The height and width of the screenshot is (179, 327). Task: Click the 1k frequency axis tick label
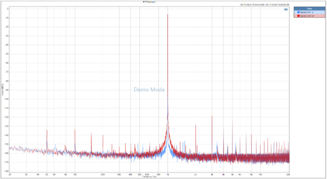click(x=167, y=174)
